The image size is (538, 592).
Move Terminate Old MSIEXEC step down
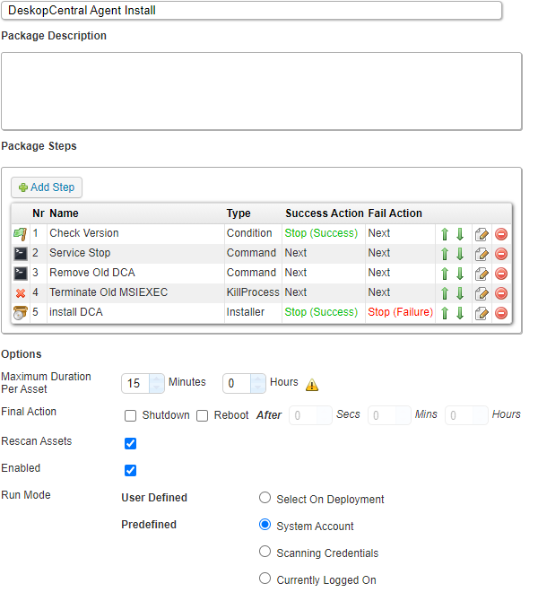pyautogui.click(x=460, y=293)
